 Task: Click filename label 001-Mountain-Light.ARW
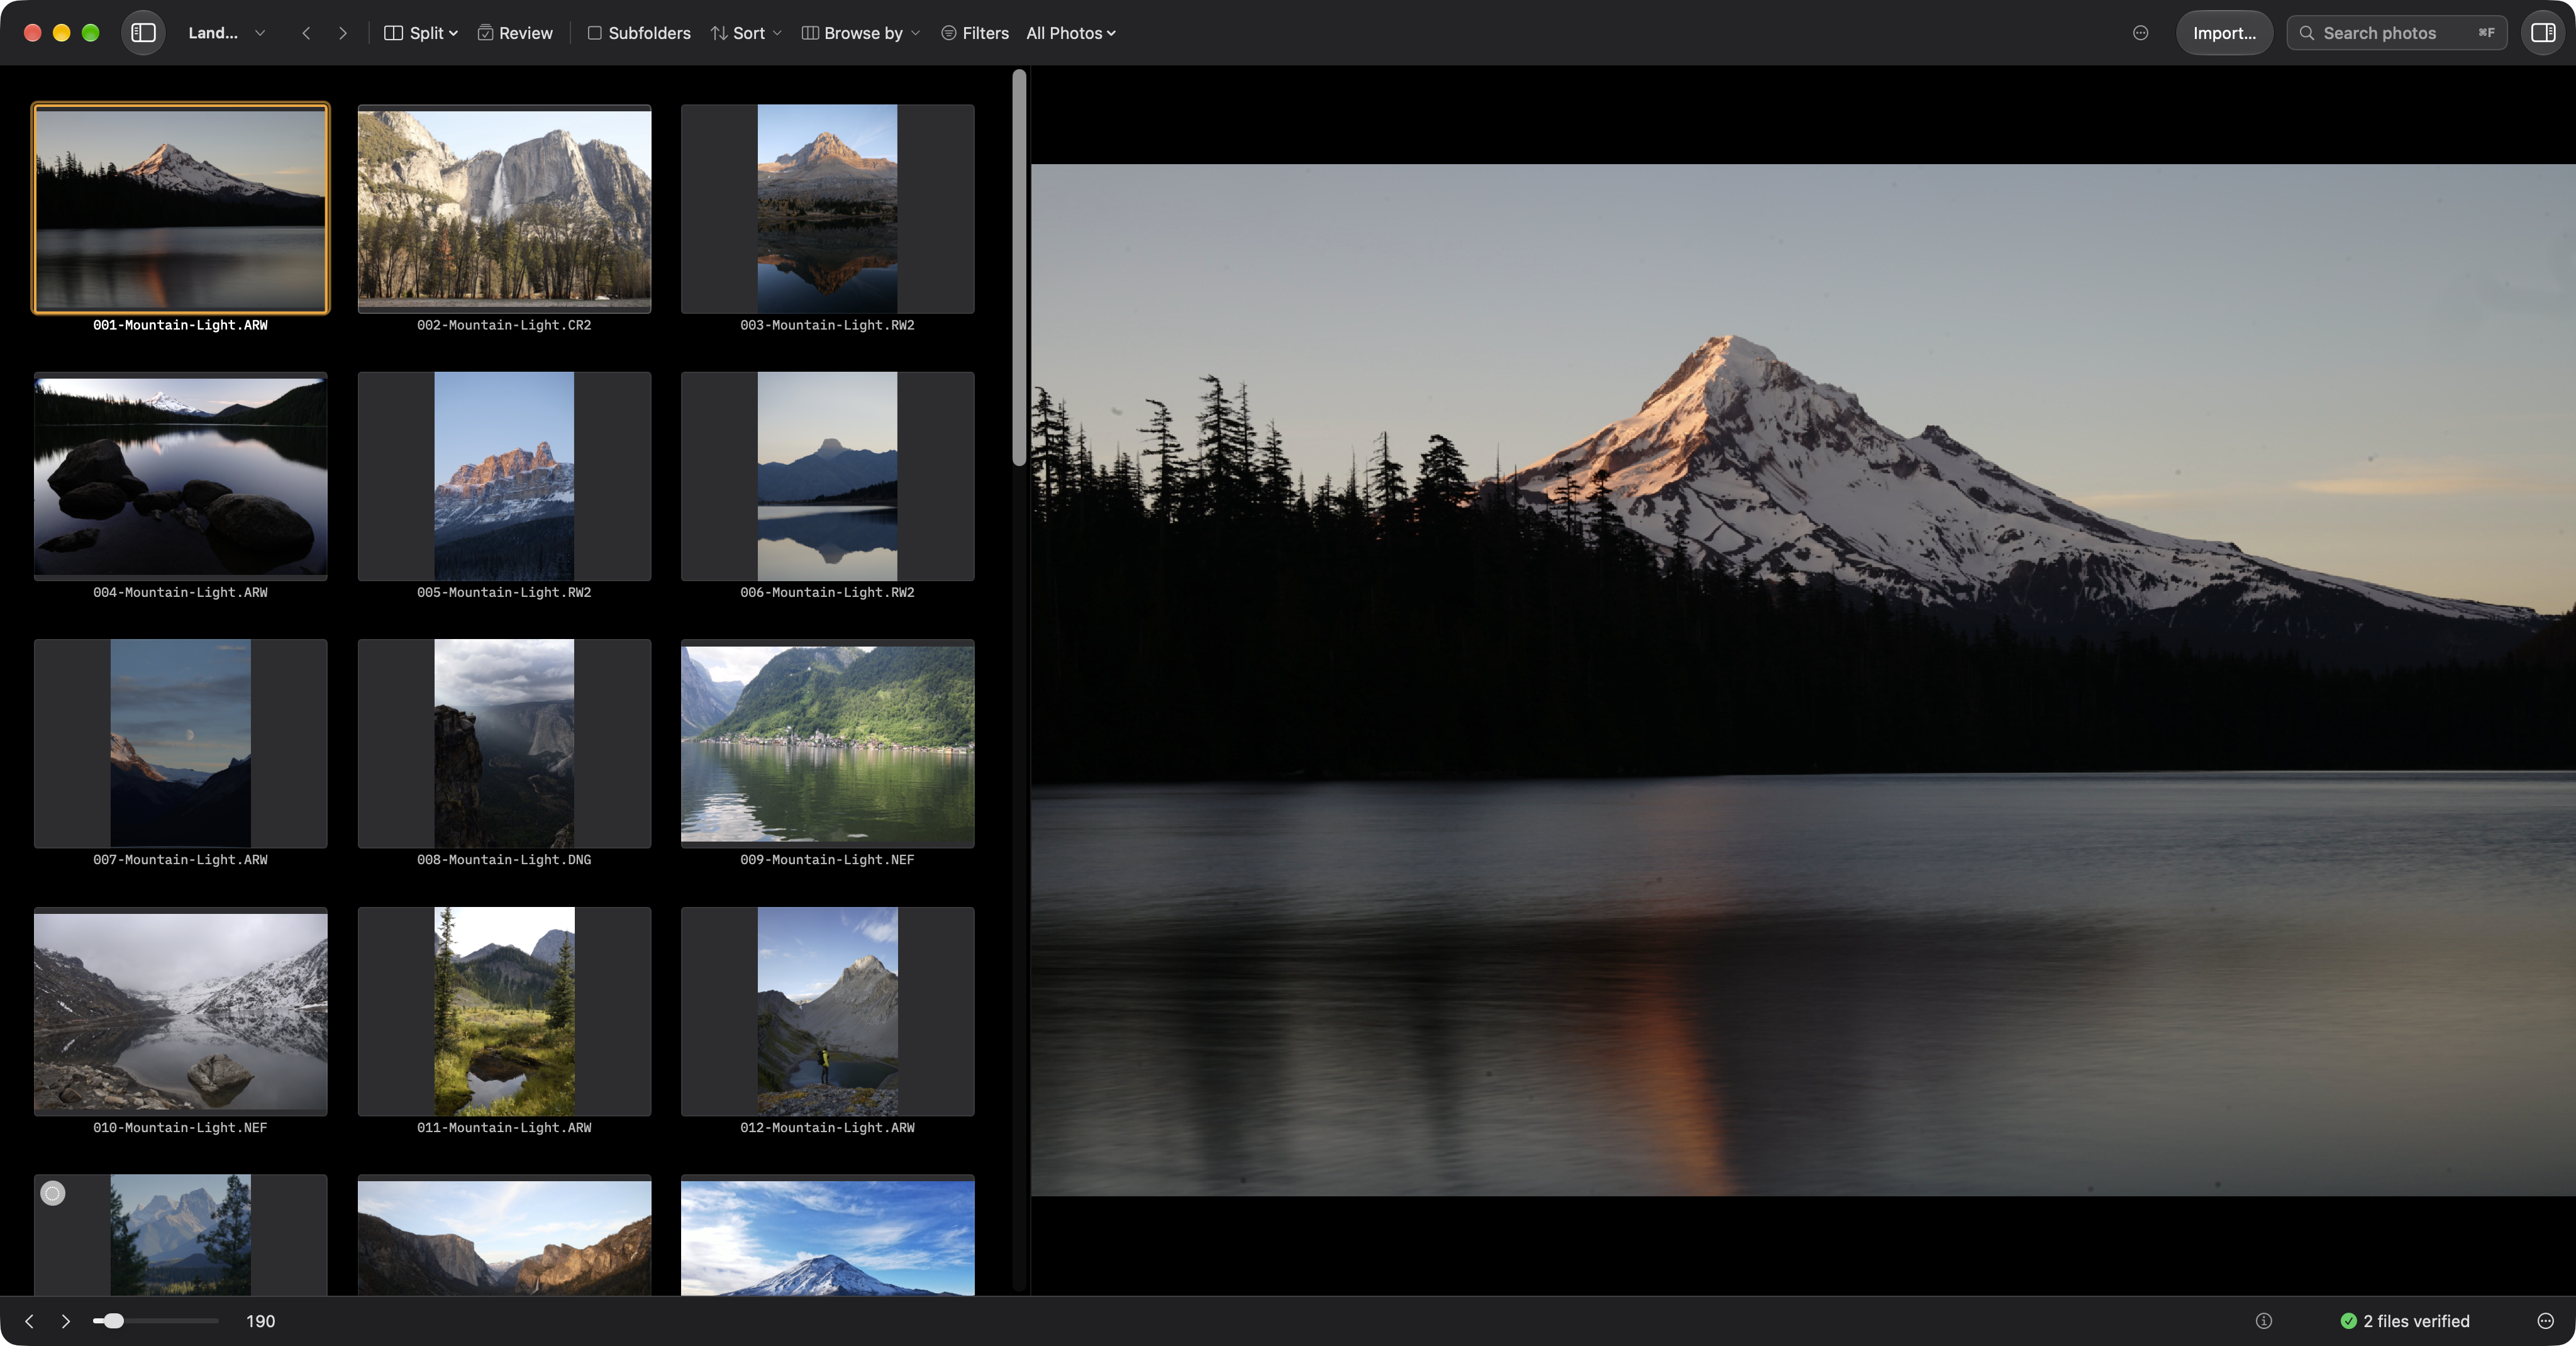[x=180, y=325]
